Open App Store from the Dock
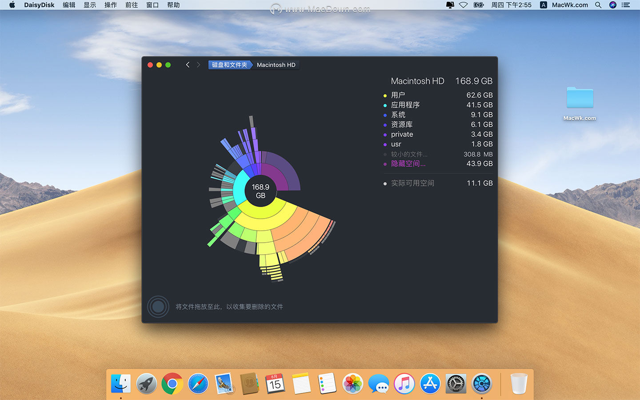 (x=430, y=384)
